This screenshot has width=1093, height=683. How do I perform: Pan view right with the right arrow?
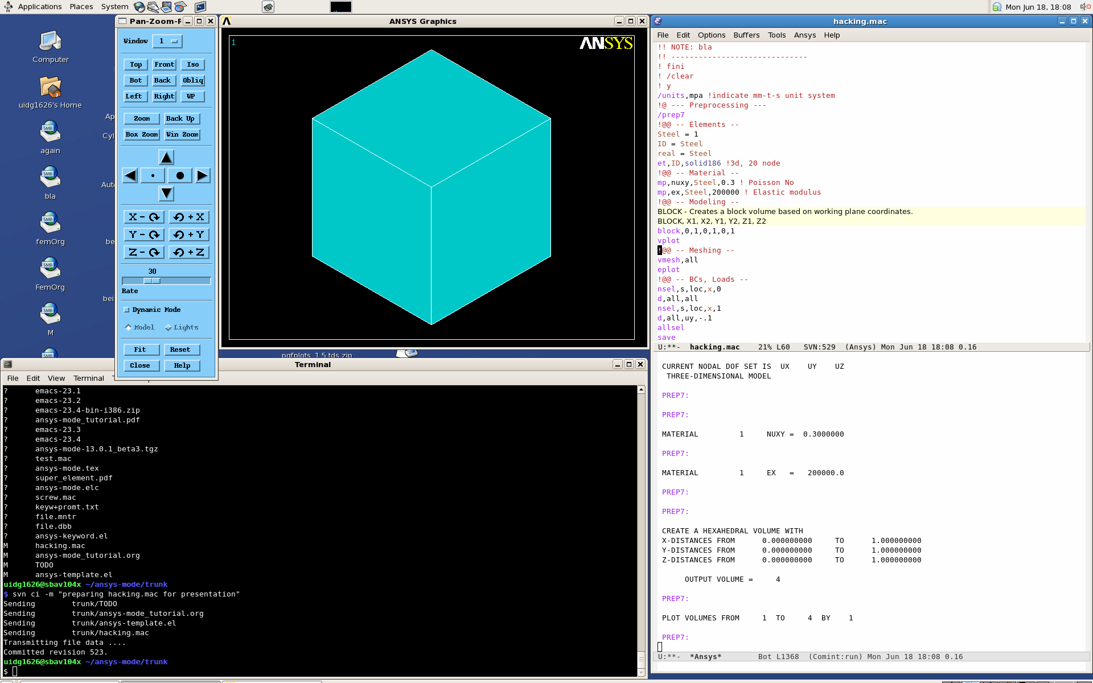[202, 176]
